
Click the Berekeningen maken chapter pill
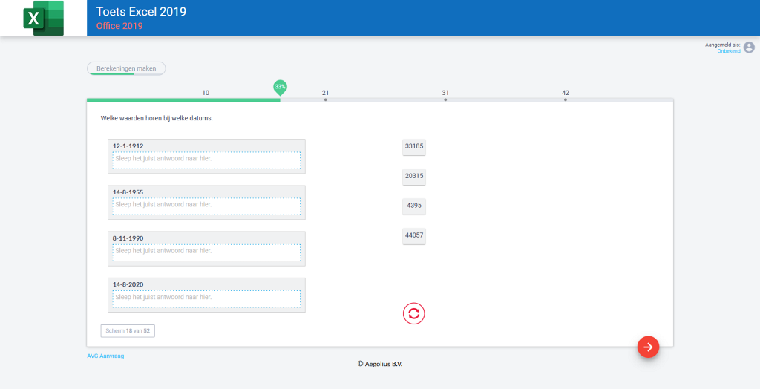coord(126,68)
